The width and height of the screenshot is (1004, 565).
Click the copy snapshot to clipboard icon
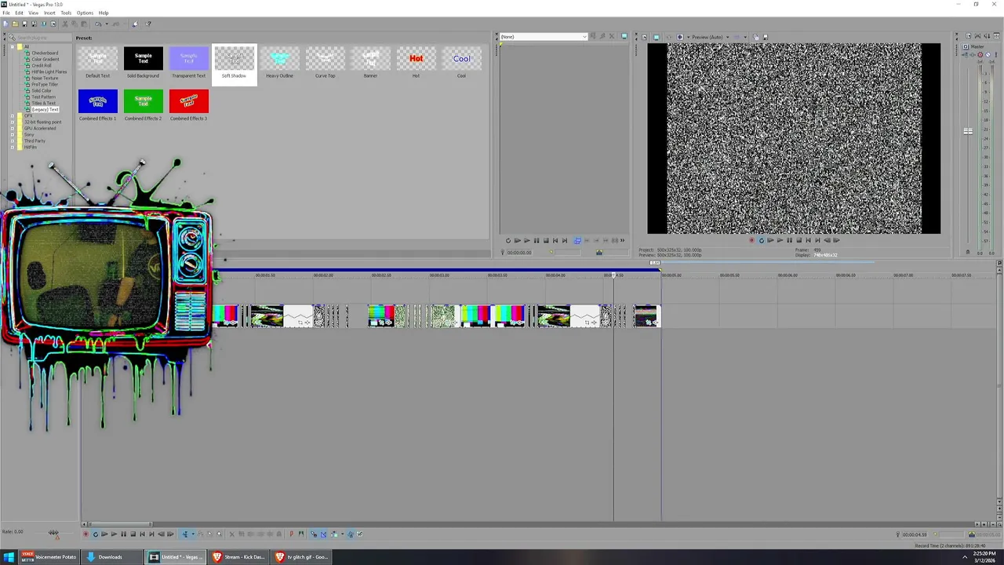(756, 37)
